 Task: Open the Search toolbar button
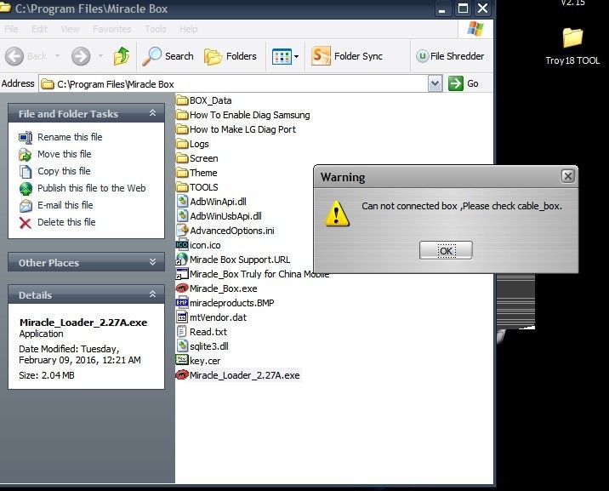(168, 56)
